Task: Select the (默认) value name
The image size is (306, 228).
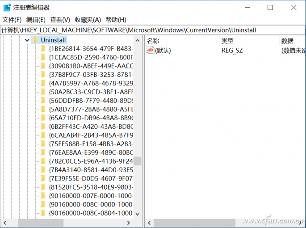Action: click(x=163, y=51)
